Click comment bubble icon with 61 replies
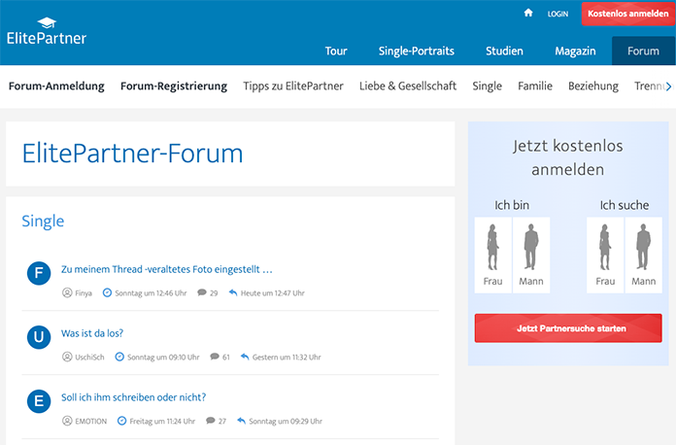The height and width of the screenshot is (445, 676). [215, 357]
